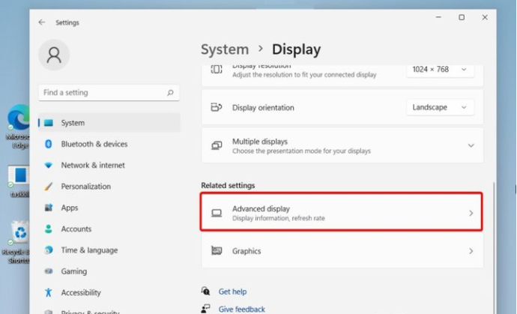The image size is (517, 314).
Task: Click the back arrow in Settings
Action: (41, 22)
